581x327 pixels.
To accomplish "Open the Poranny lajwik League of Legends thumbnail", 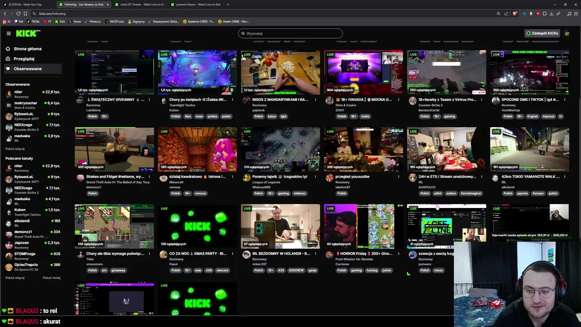I will point(281,149).
